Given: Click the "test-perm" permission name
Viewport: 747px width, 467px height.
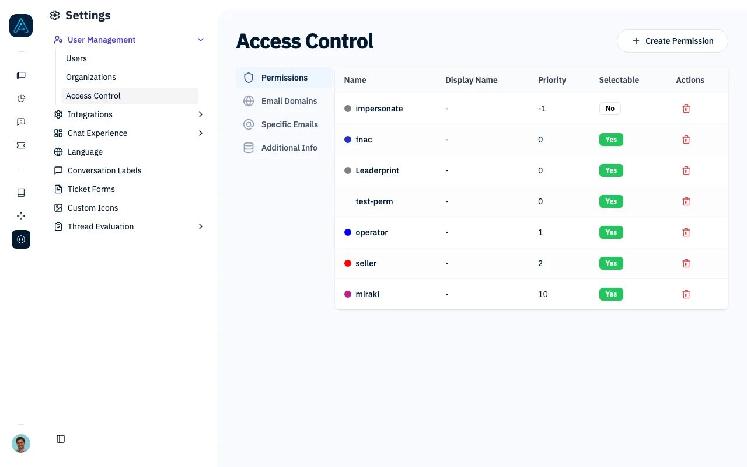Looking at the screenshot, I should [x=374, y=201].
